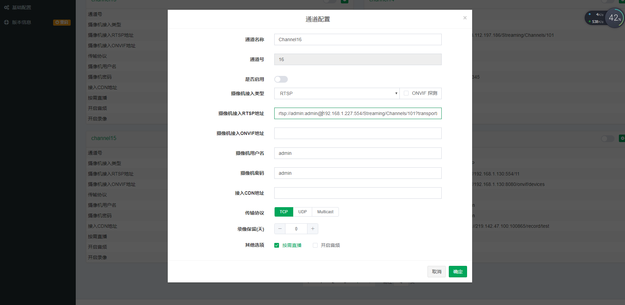
Task: Decrease 录像保留 days with minus button
Action: [280, 229]
